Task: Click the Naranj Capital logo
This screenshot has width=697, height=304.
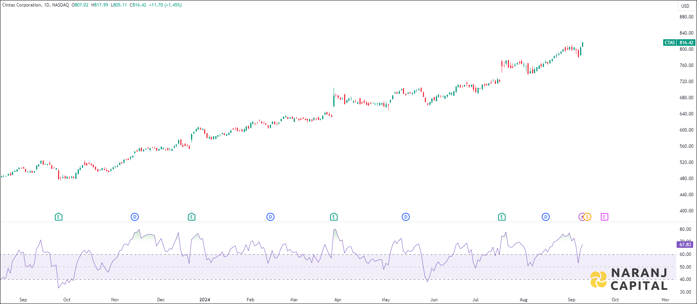Action: (x=629, y=279)
